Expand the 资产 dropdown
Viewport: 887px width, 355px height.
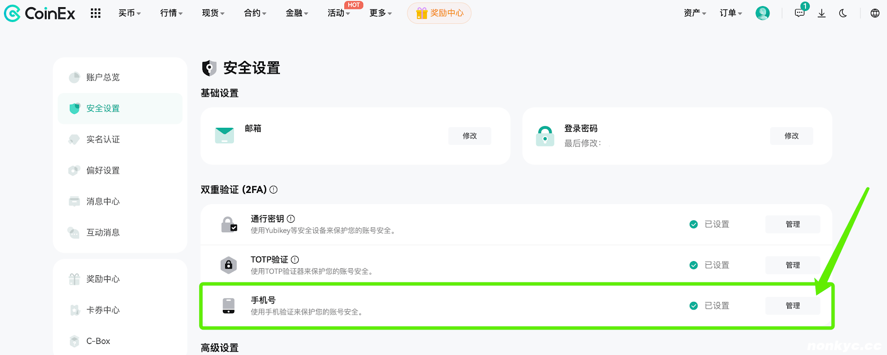click(695, 13)
